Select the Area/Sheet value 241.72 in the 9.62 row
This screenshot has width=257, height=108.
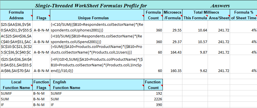pyautogui.click(x=224, y=71)
